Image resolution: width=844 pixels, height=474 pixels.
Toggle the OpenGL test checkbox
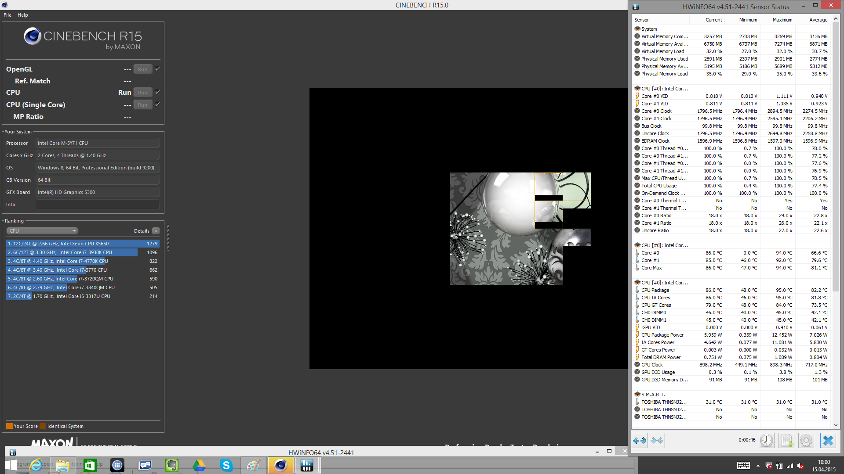(157, 68)
